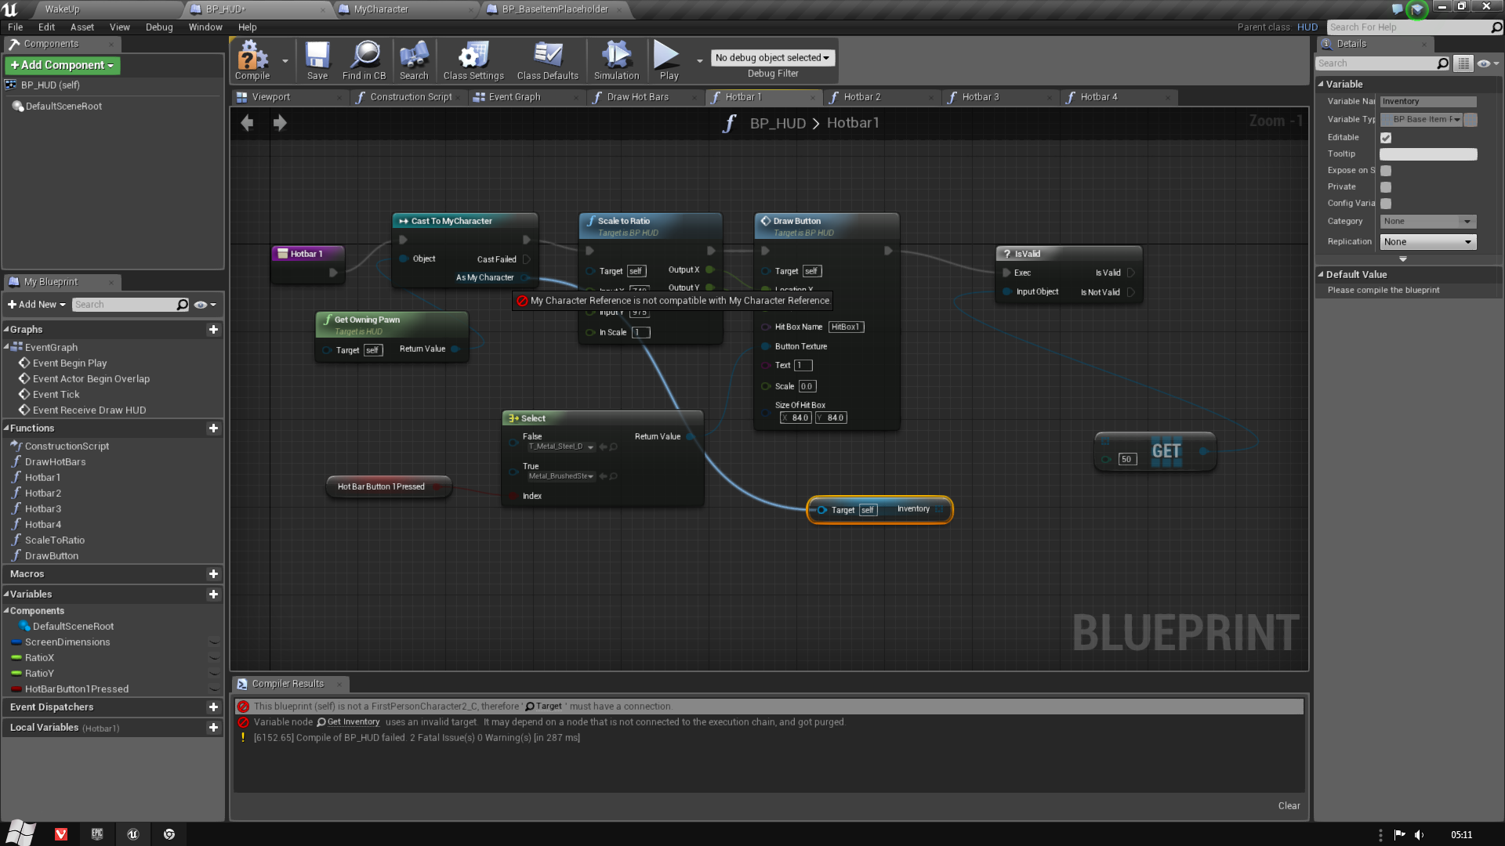Viewport: 1505px width, 846px height.
Task: Open the Debug menu
Action: point(159,27)
